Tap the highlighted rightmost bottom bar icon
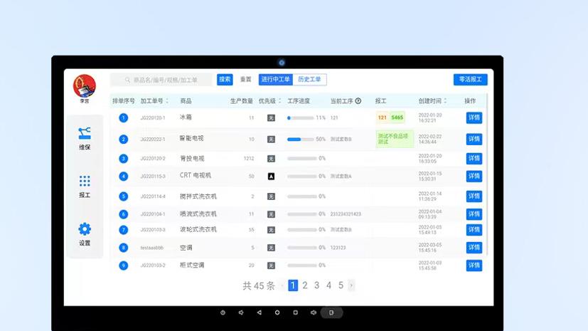Screen dimensions: 588x331 (331, 312)
